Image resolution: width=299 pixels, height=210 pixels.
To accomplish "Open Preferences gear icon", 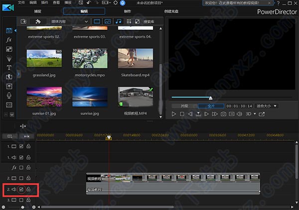I will click(x=116, y=2).
